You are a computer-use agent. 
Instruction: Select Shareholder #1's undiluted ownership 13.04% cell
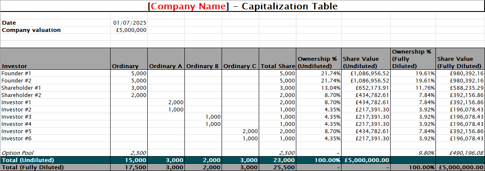(x=318, y=88)
